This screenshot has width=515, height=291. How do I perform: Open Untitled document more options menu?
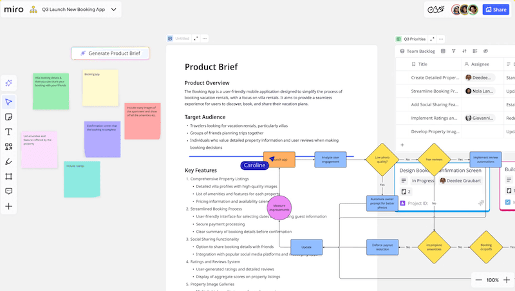pyautogui.click(x=206, y=39)
